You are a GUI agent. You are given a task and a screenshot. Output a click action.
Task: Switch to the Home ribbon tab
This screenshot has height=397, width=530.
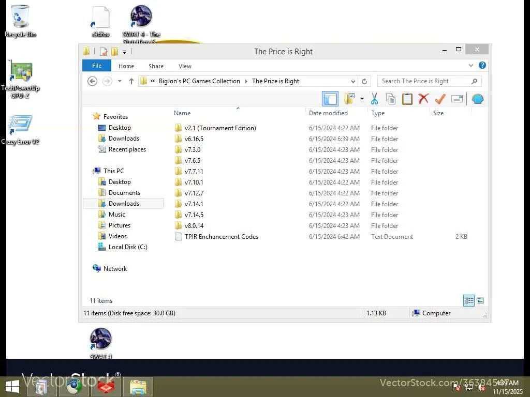[x=126, y=66]
